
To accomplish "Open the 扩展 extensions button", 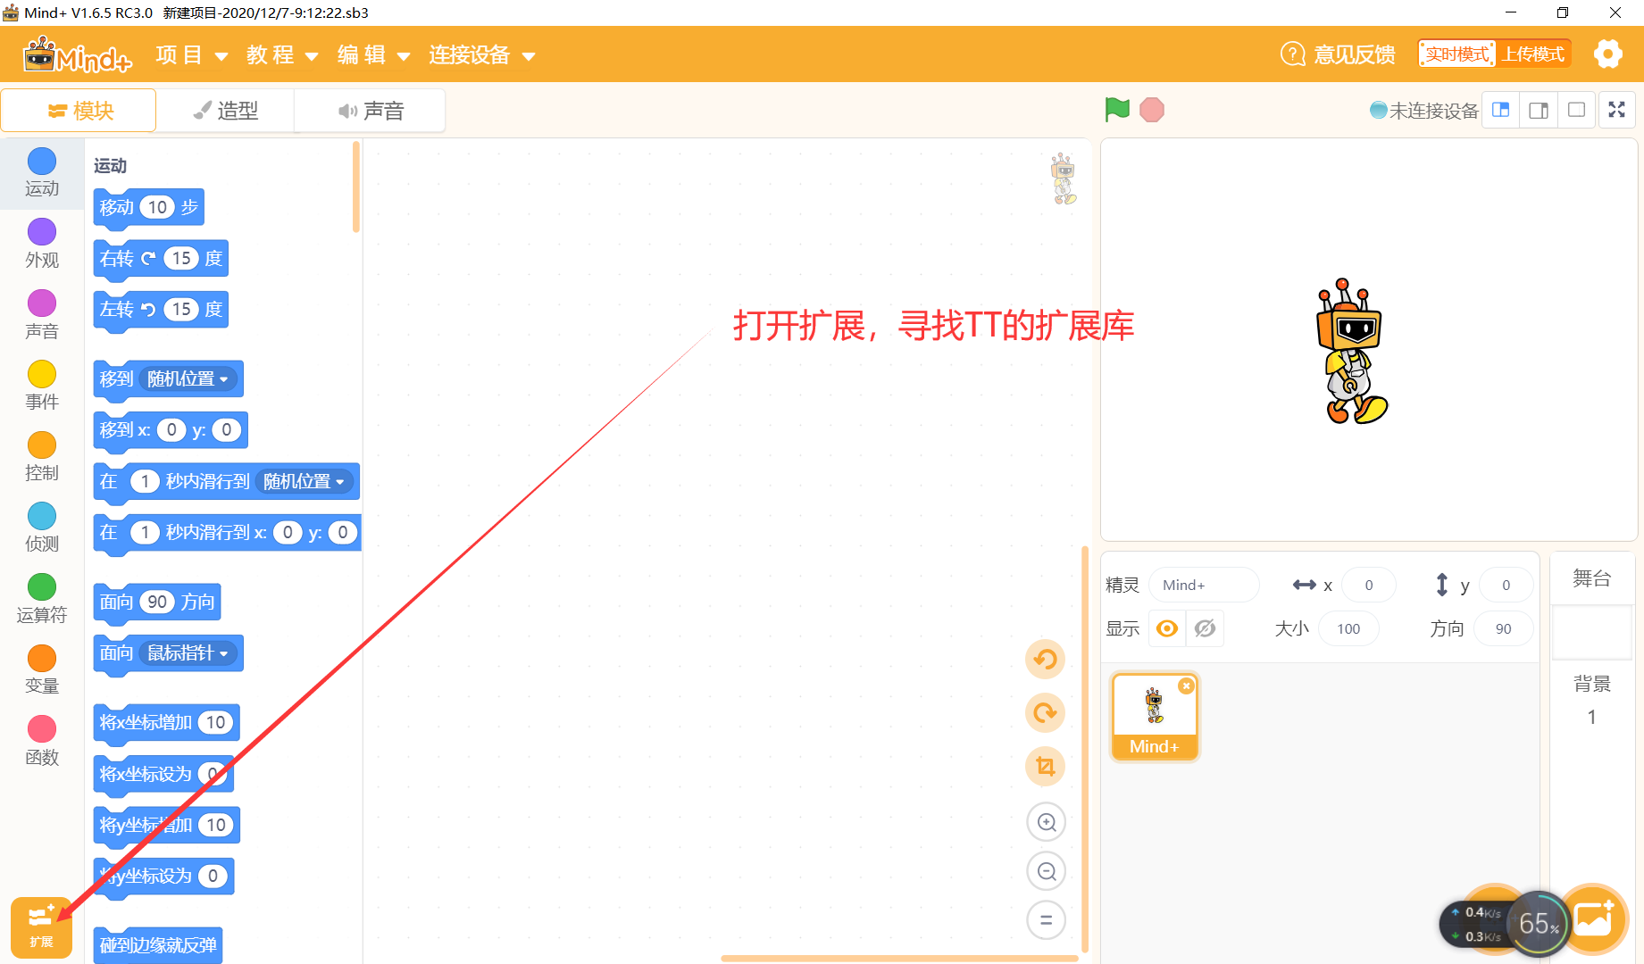I will pyautogui.click(x=41, y=927).
